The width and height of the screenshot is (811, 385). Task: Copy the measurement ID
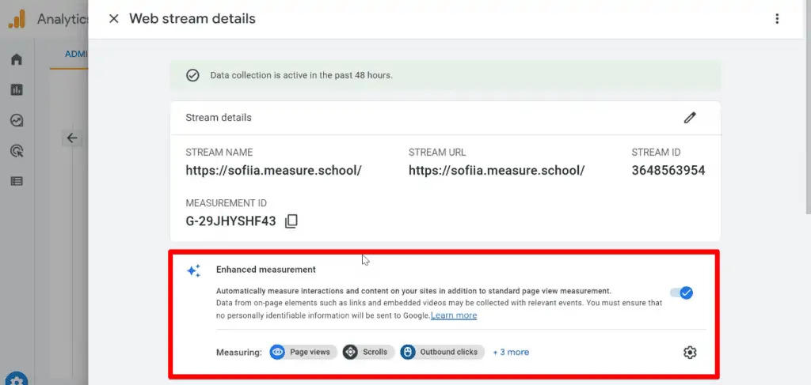tap(291, 221)
